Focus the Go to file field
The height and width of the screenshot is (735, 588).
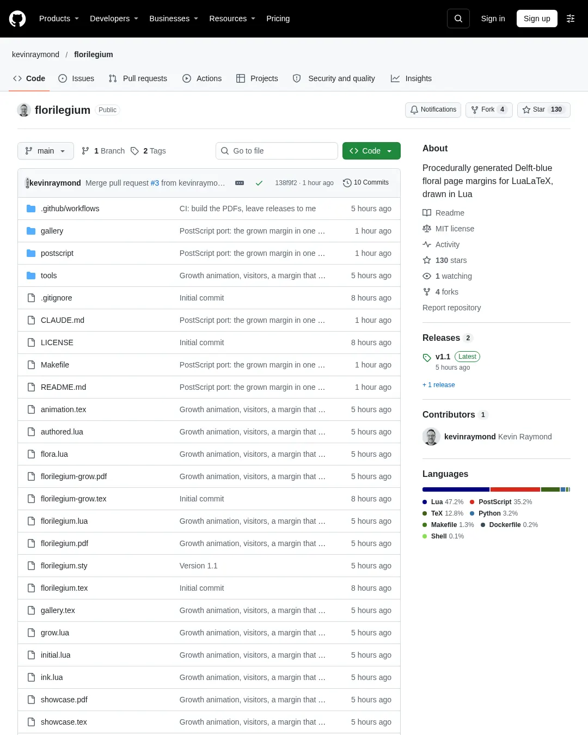(277, 151)
